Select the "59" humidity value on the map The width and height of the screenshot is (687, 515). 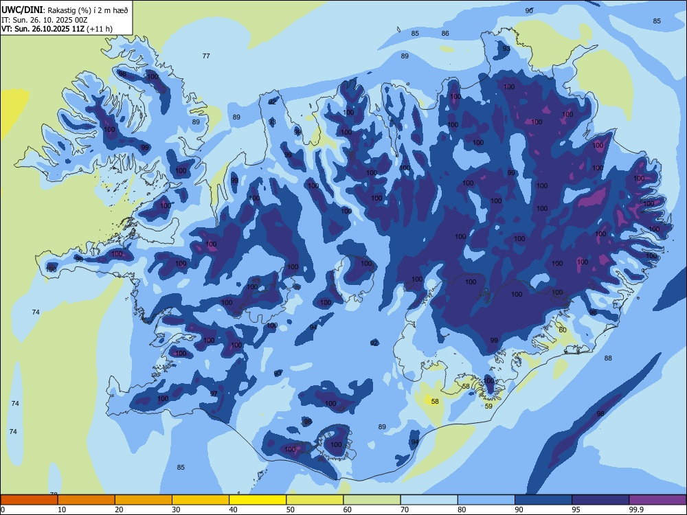click(x=488, y=407)
